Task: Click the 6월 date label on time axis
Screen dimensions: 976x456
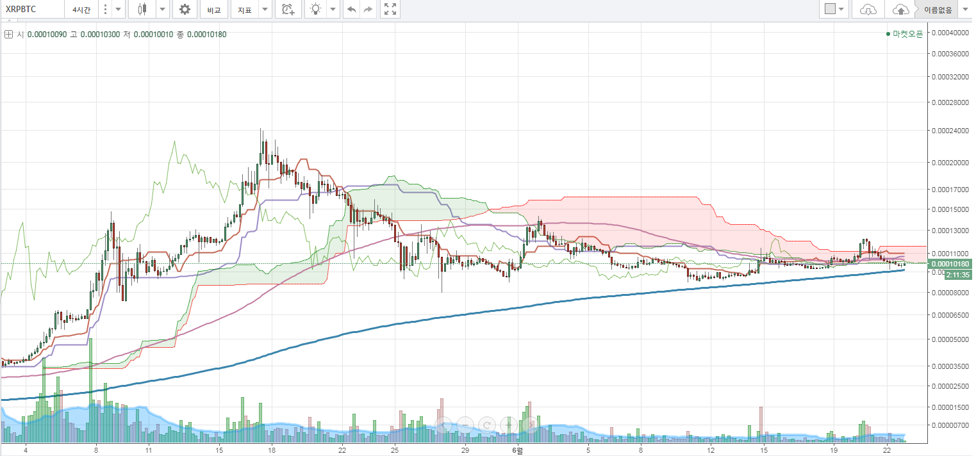Action: 517,450
